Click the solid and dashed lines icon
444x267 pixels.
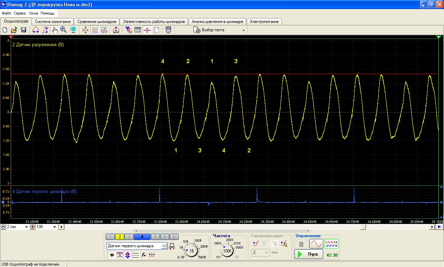pyautogui.click(x=136, y=255)
